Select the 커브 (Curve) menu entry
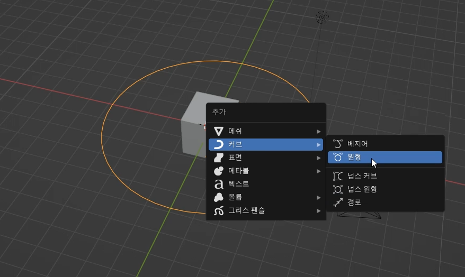465x277 pixels. (x=266, y=144)
